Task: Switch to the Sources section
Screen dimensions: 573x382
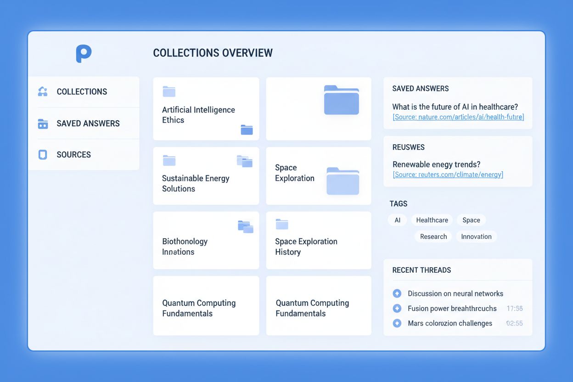Action: coord(73,154)
